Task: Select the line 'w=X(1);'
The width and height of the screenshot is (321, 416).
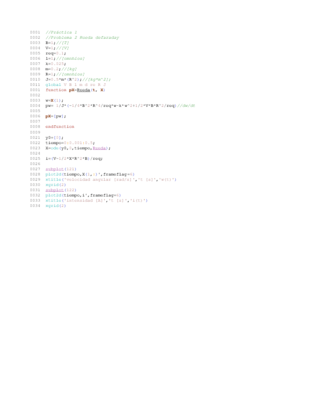Action: pyautogui.click(x=54, y=101)
